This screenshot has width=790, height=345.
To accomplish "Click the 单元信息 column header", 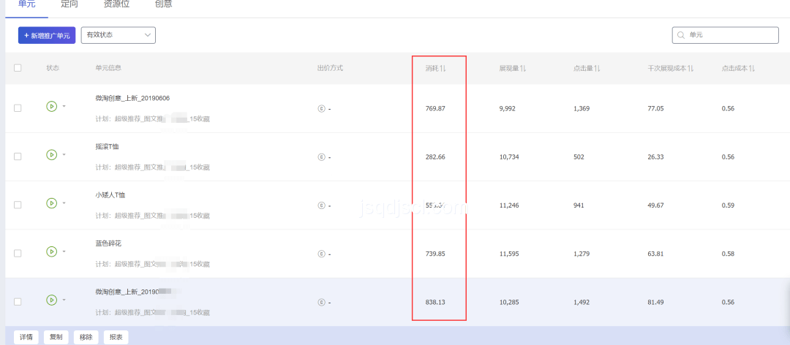I will coord(108,68).
